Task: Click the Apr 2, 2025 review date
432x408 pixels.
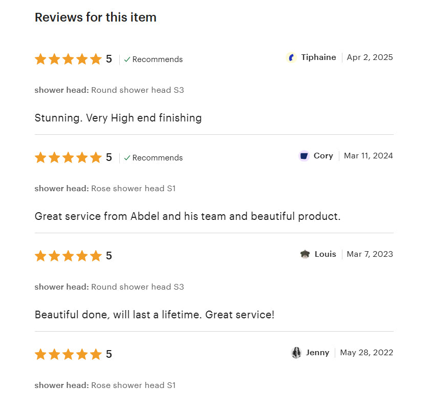Action: pos(370,57)
